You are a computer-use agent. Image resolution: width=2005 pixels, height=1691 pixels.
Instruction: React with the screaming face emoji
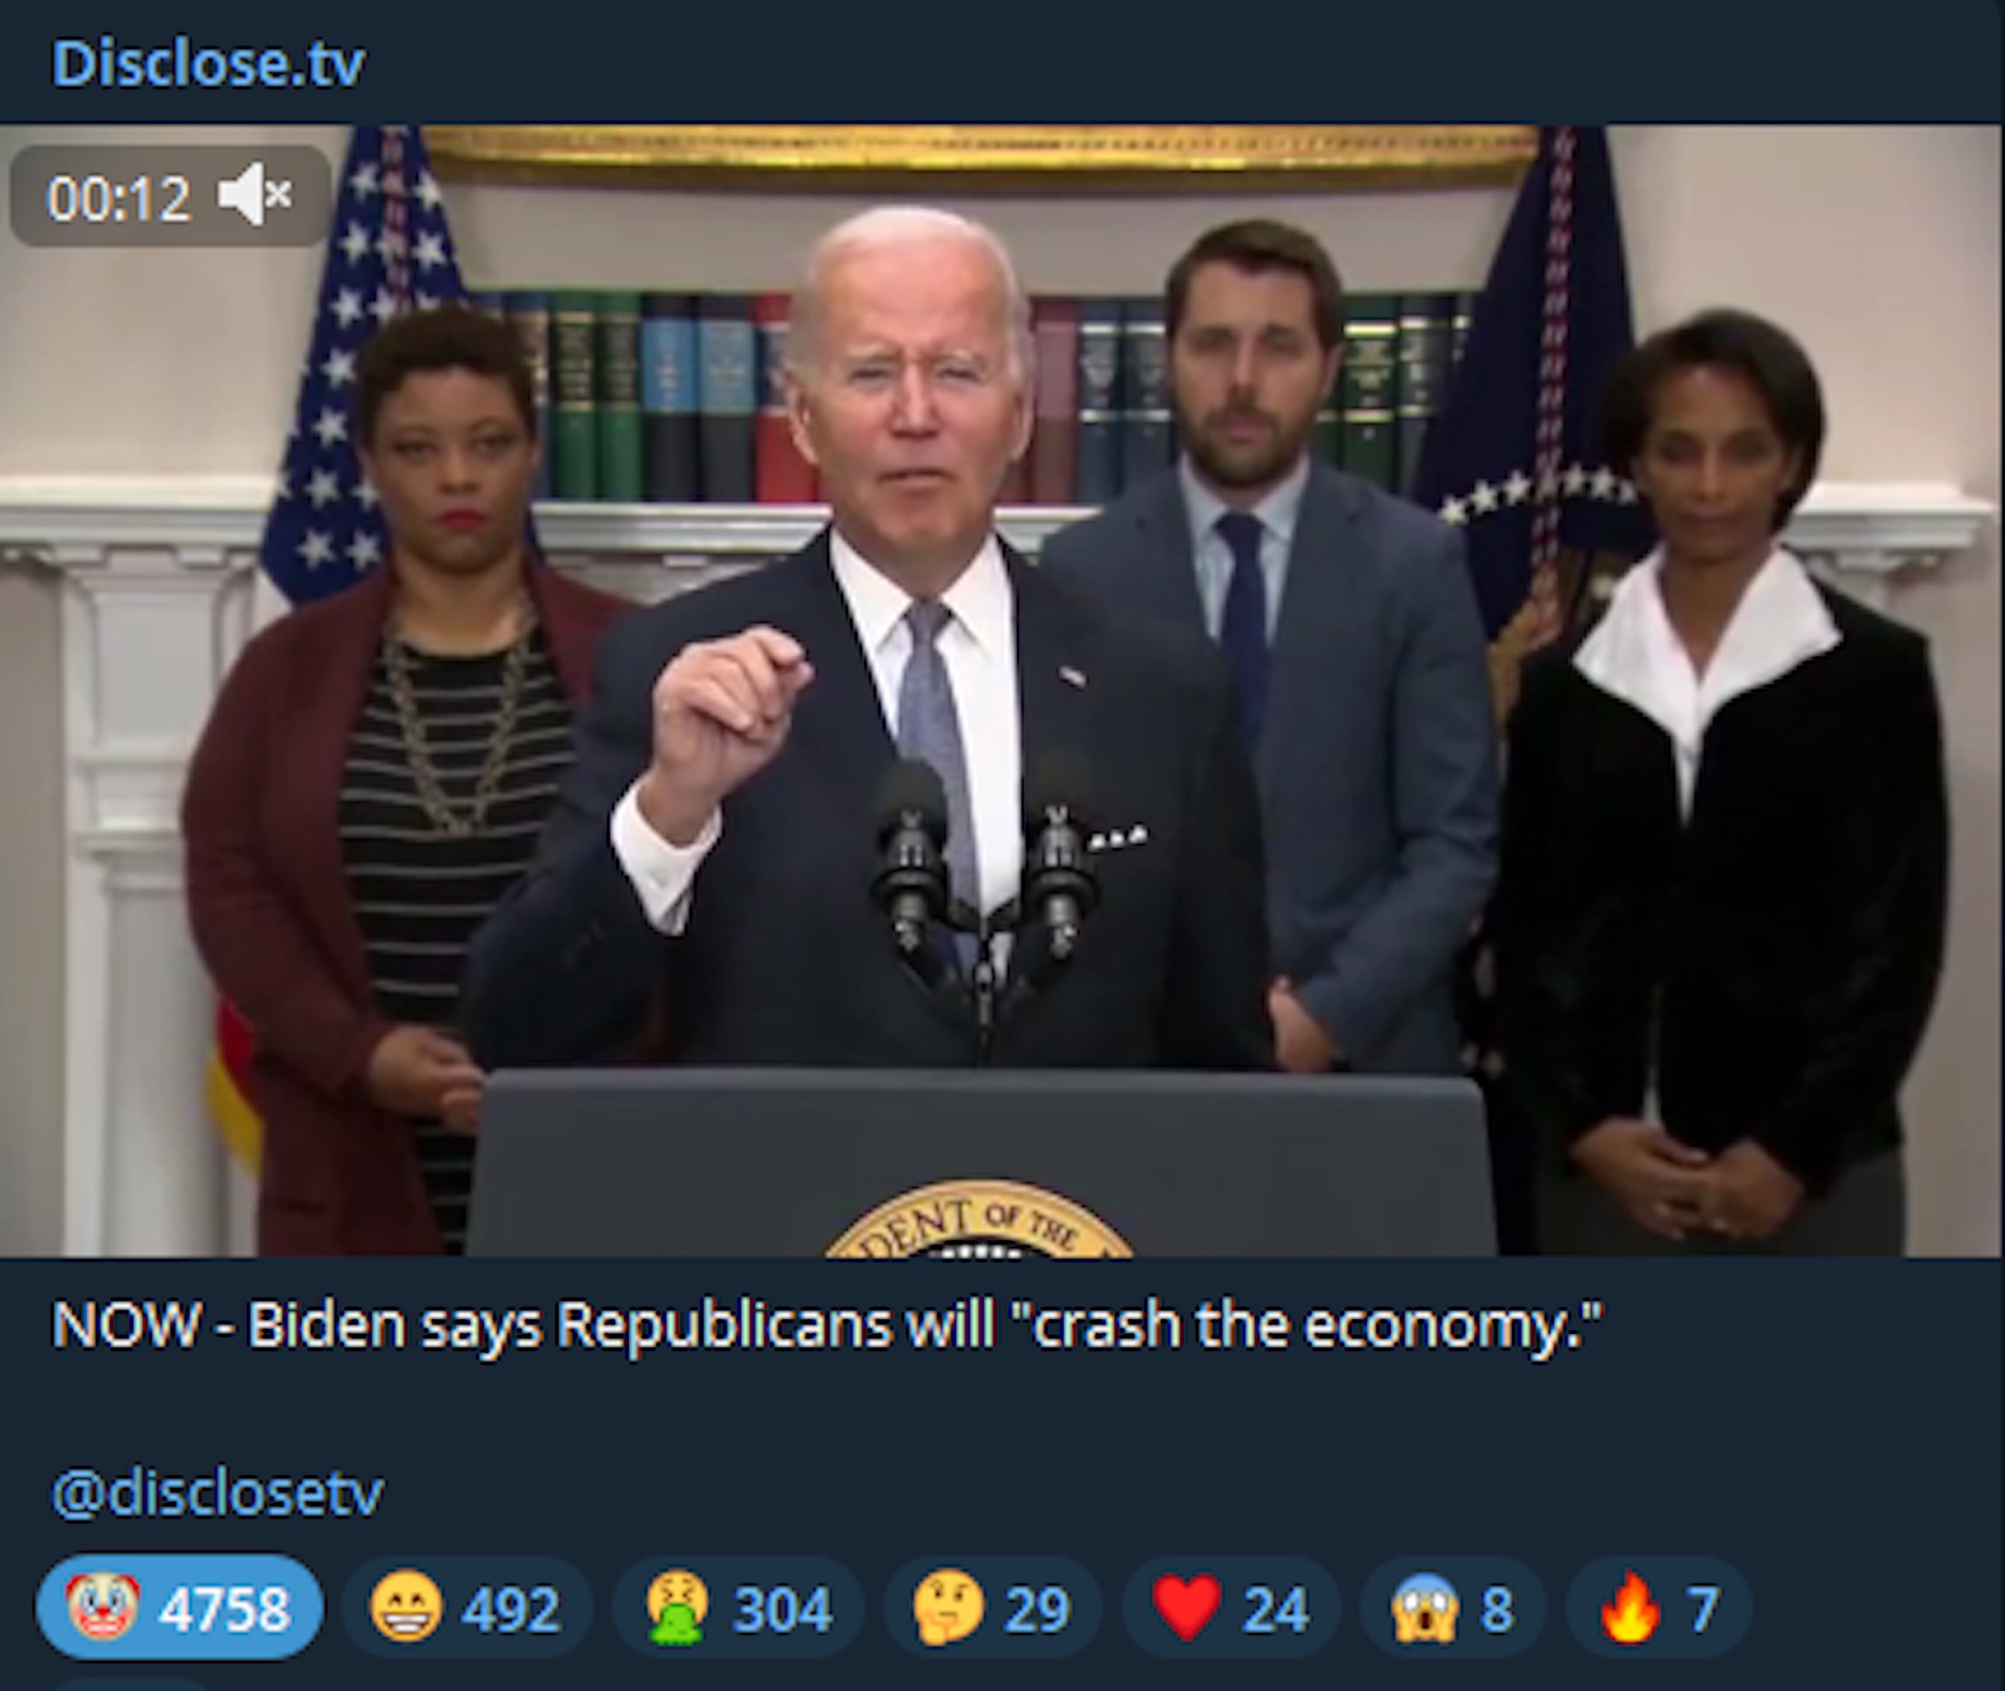tap(1424, 1607)
